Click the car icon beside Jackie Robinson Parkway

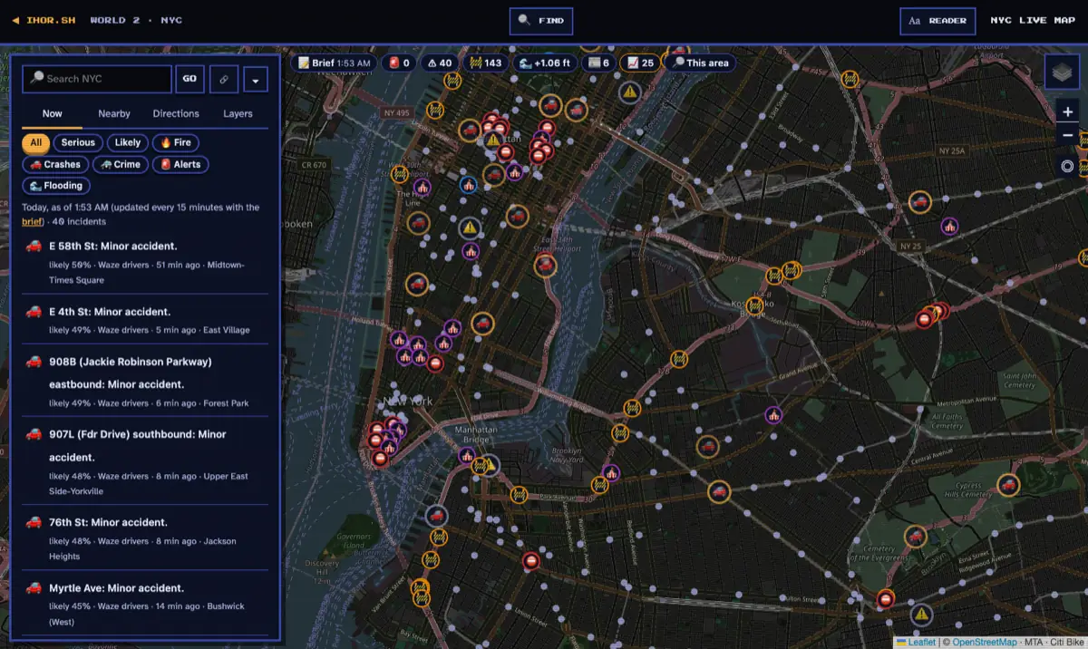[x=34, y=361]
